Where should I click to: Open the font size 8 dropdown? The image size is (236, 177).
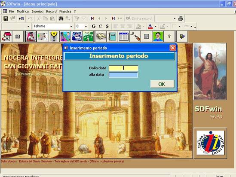click(x=86, y=27)
